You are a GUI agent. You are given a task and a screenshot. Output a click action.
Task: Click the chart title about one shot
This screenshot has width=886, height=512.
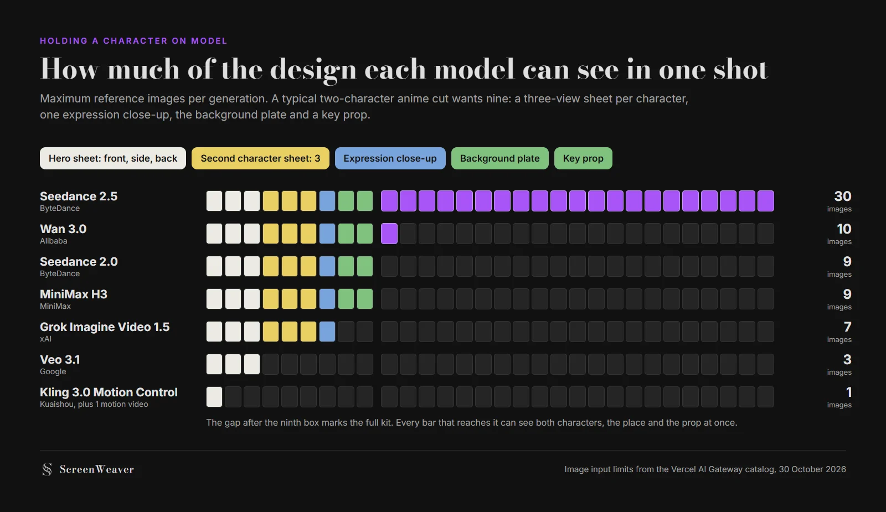click(404, 69)
